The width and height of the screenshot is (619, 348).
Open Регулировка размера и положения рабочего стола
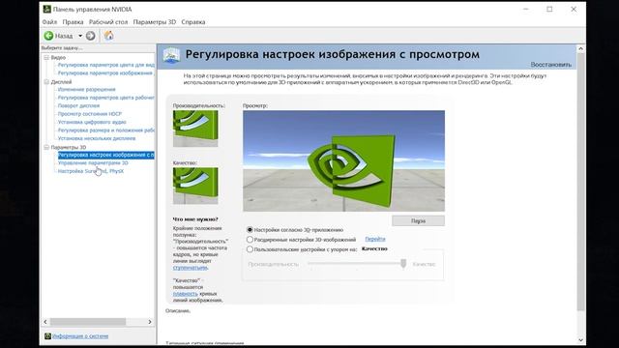(105, 130)
